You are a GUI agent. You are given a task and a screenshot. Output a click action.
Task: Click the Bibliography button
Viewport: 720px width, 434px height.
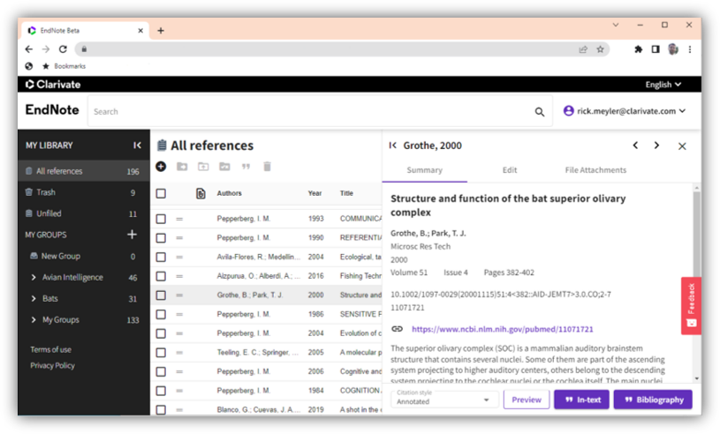[653, 400]
